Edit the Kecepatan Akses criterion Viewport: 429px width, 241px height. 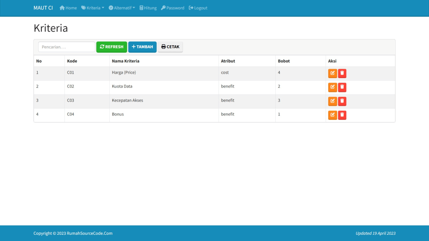[x=332, y=101]
